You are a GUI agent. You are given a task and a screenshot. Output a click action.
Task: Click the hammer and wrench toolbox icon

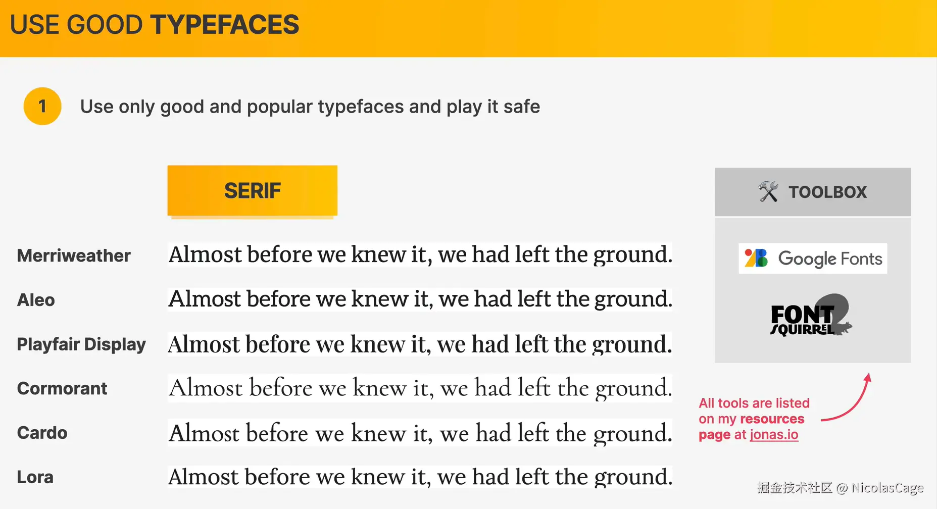(x=768, y=192)
